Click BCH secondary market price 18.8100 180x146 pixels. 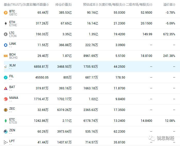[146, 56]
